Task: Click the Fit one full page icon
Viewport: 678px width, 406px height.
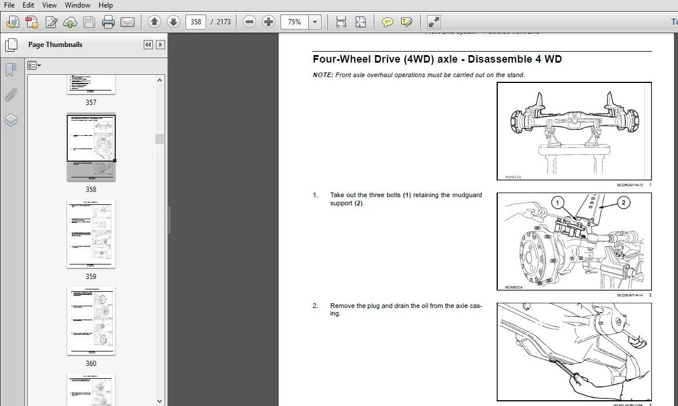Action: [360, 21]
